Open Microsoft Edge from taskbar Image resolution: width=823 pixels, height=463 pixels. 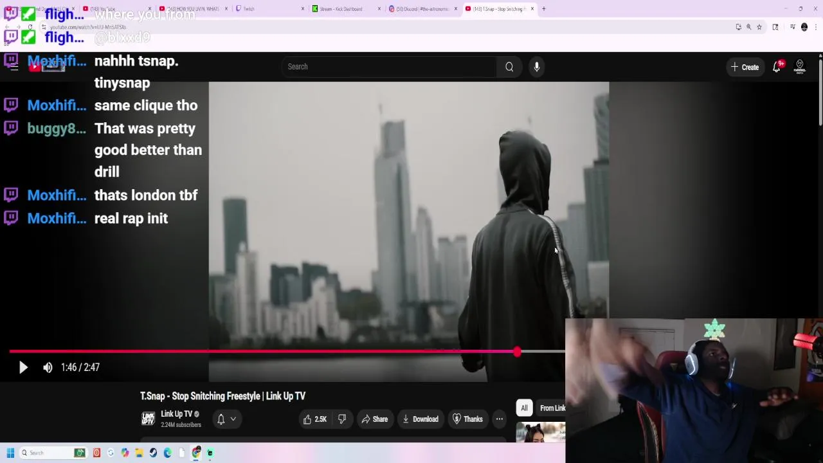pyautogui.click(x=167, y=453)
